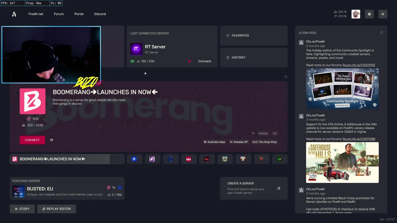The image size is (397, 223).
Task: Select the purple ghost server icon
Action: click(152, 159)
